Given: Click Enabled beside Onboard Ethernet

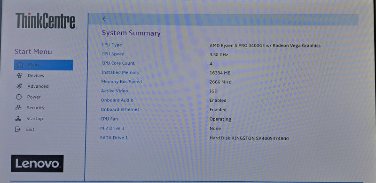Looking at the screenshot, I should pos(218,110).
